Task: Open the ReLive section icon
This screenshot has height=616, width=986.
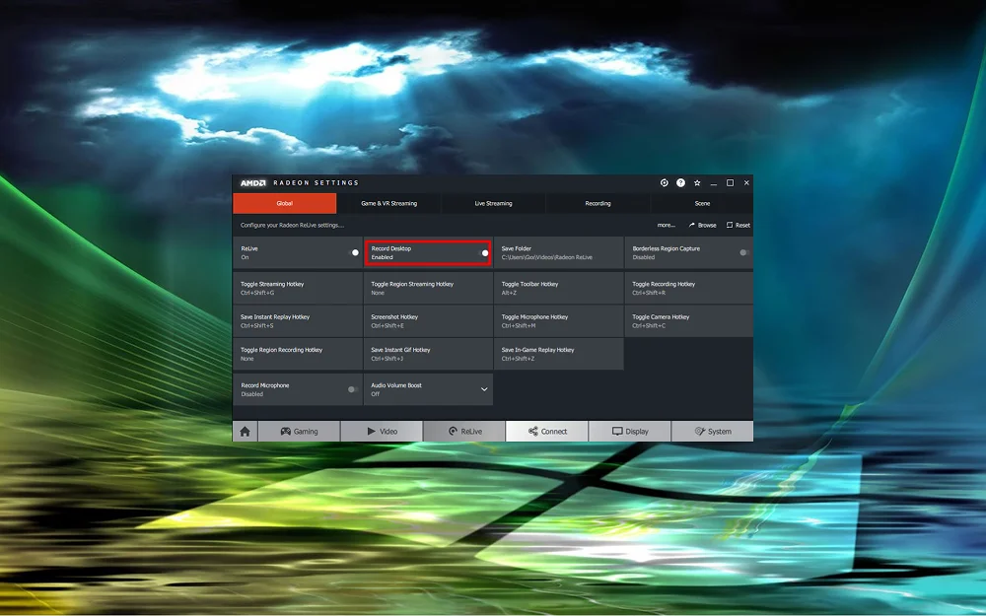Action: (462, 431)
